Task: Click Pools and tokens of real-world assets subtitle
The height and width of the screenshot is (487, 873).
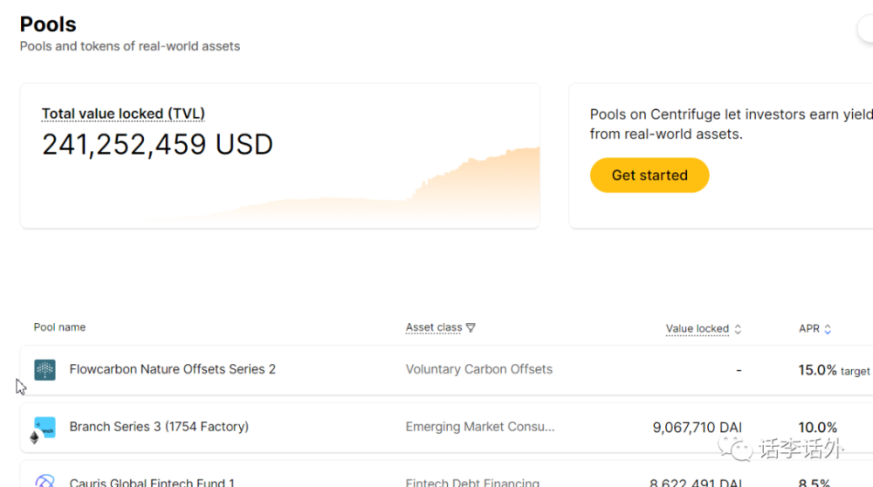Action: click(x=130, y=46)
